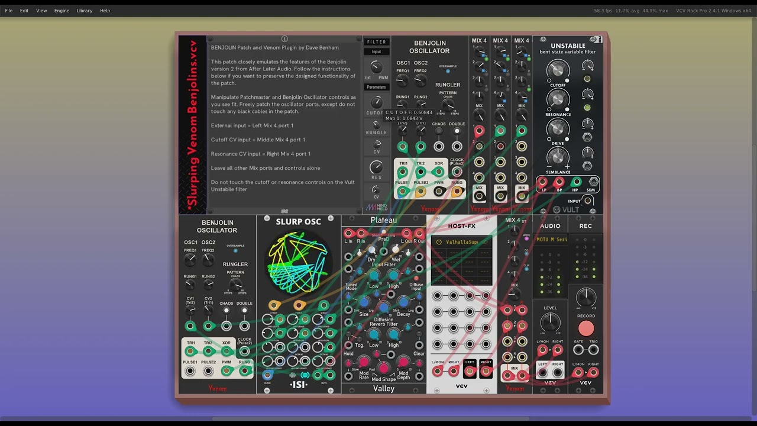This screenshot has width=757, height=426.
Task: Toggle the CLIP button on Mix 4 ST
Action: pyautogui.click(x=526, y=270)
